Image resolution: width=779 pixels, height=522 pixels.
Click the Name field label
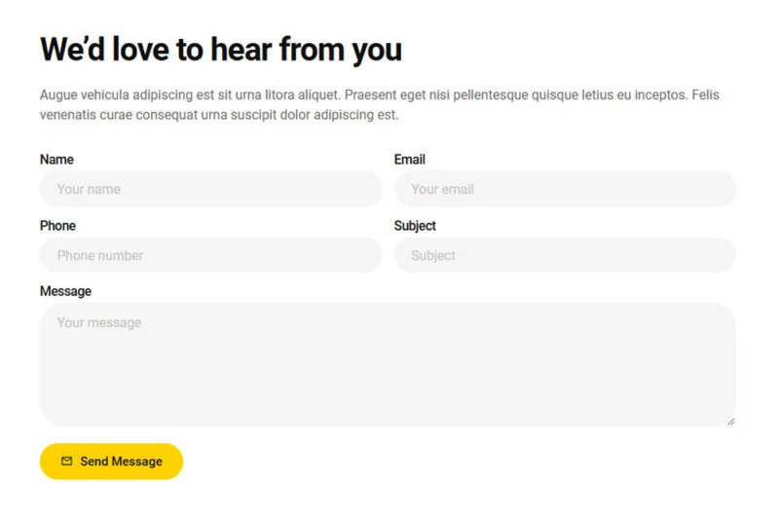tap(56, 160)
